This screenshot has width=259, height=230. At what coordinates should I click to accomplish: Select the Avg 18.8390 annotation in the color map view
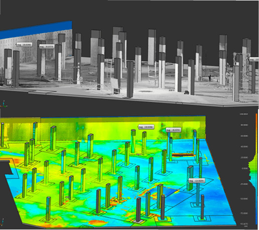point(146,127)
